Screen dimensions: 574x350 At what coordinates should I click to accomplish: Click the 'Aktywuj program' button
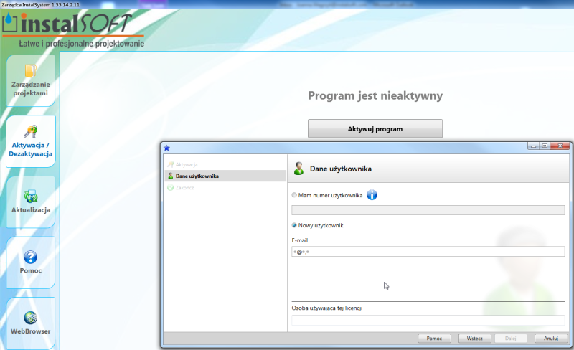tap(375, 128)
